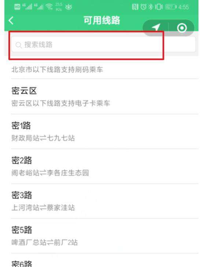Tap the alarm clock status icon
This screenshot has height=267, width=219.
pyautogui.click(x=143, y=7)
